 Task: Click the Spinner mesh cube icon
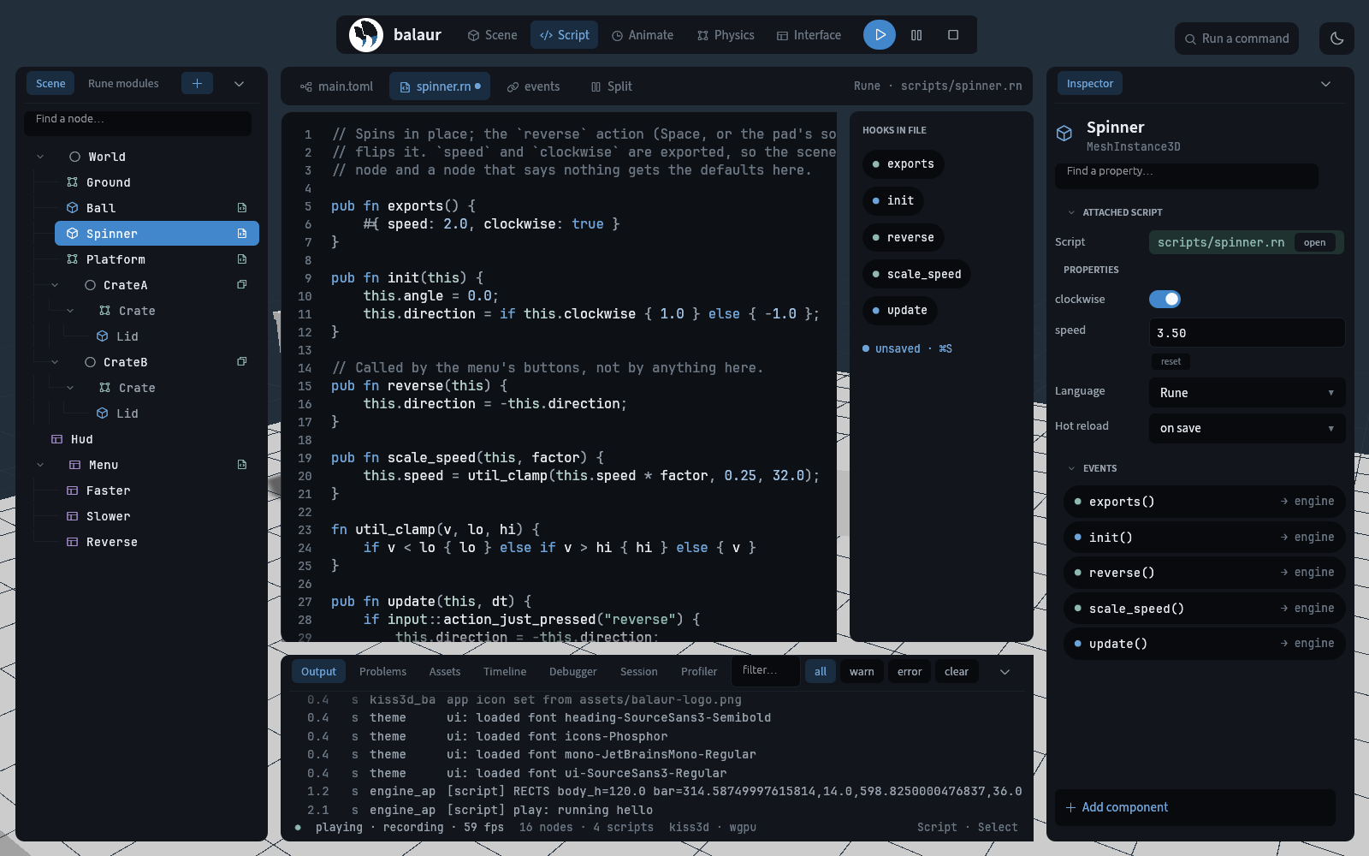[1064, 134]
